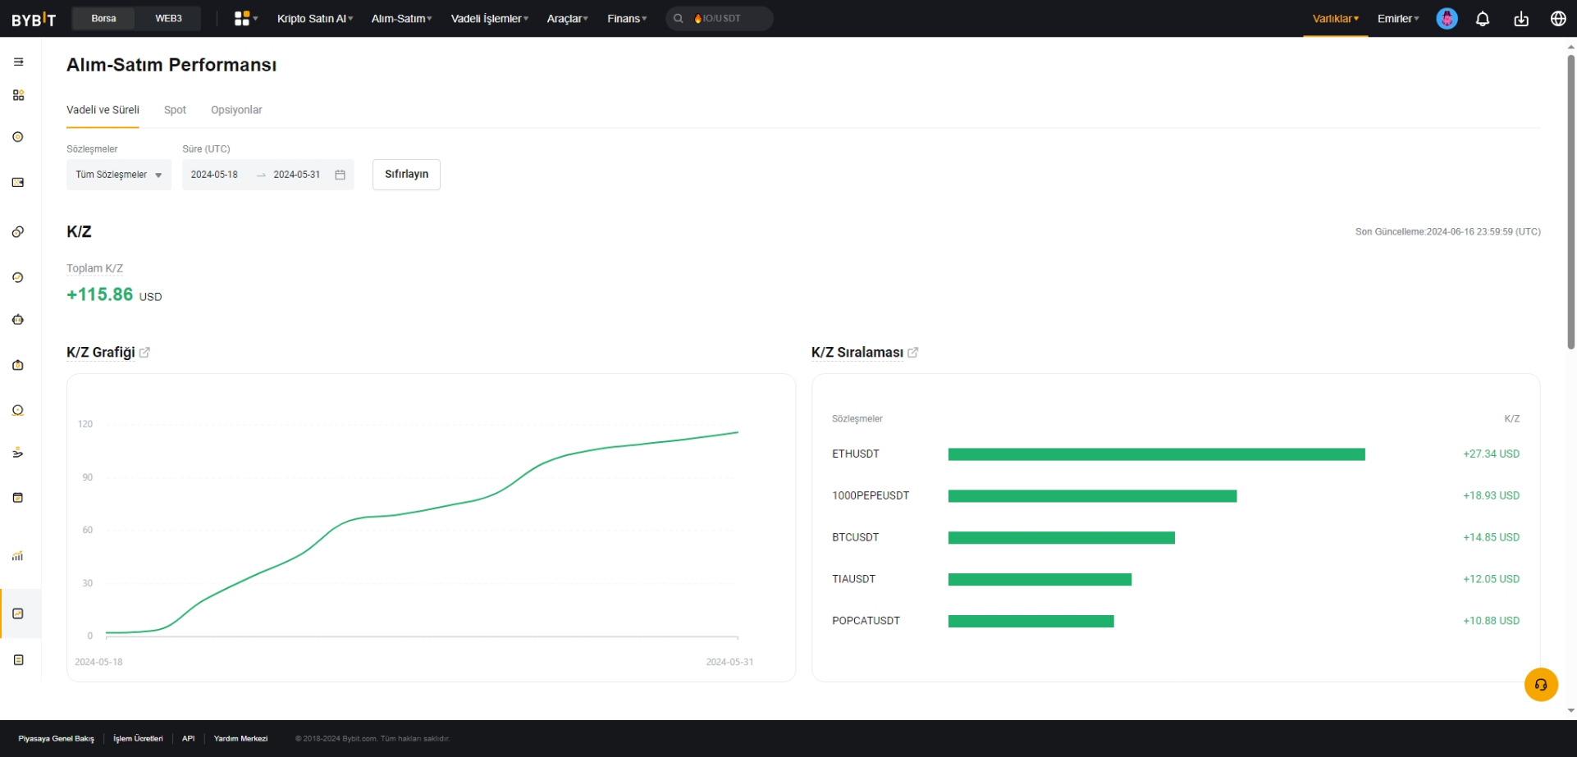Expand the Tüm Sözleşmeler dropdown
This screenshot has height=757, width=1577.
[x=119, y=175]
